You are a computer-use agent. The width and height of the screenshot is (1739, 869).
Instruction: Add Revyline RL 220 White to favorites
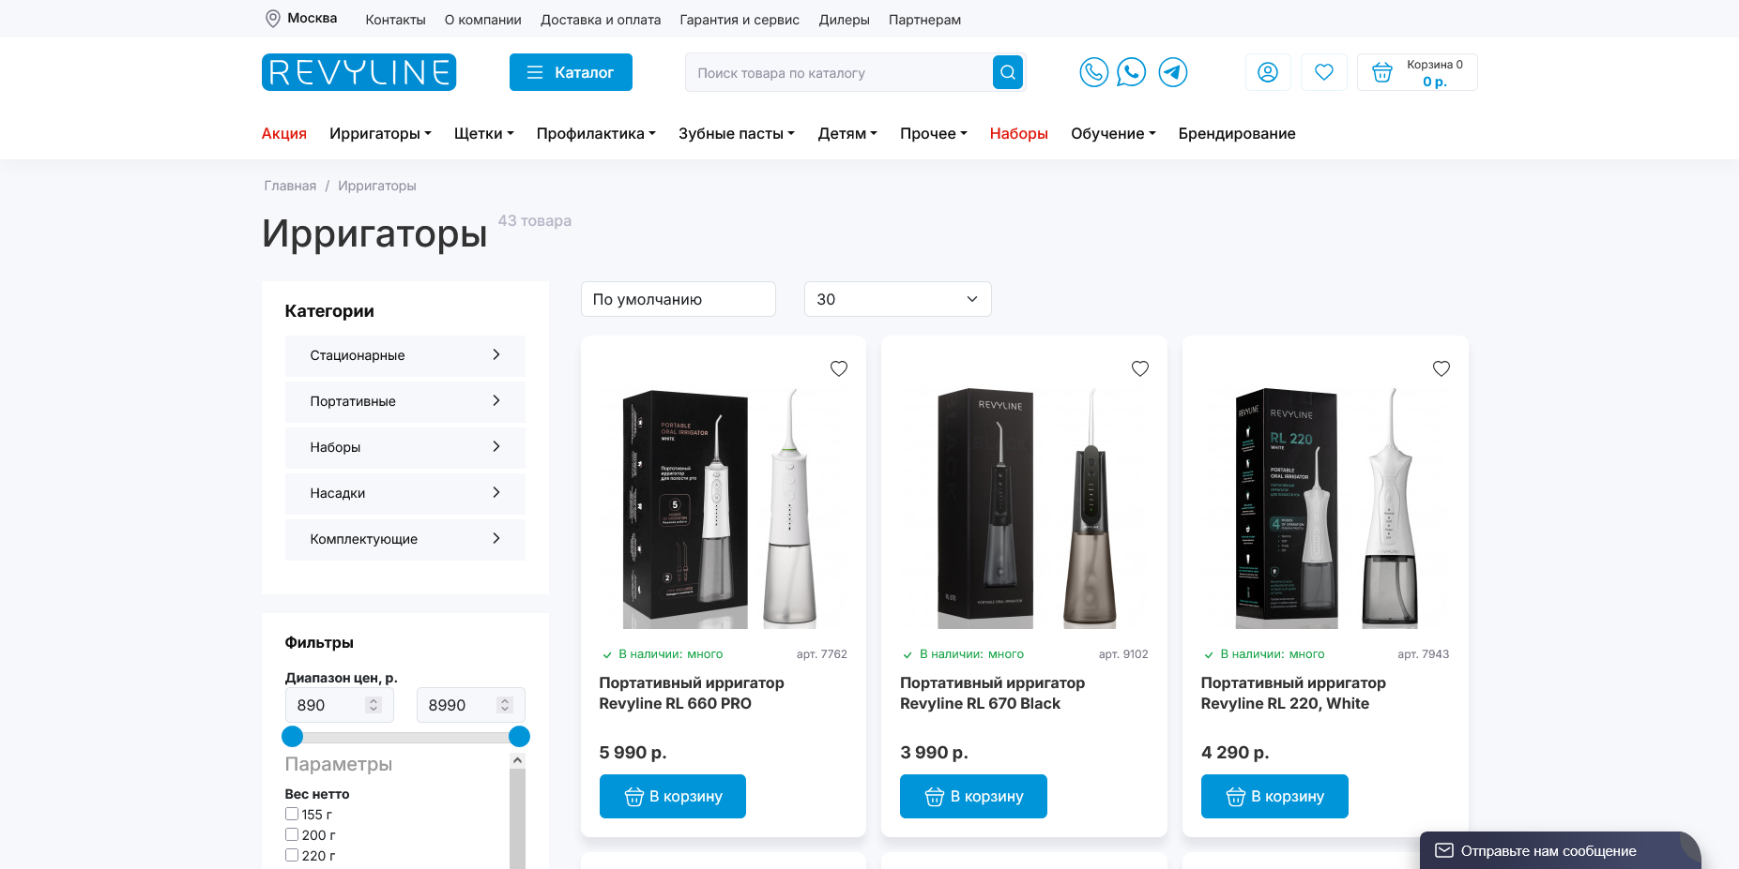(x=1442, y=368)
